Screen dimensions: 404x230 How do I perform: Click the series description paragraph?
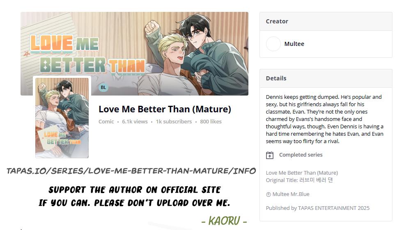325,119
